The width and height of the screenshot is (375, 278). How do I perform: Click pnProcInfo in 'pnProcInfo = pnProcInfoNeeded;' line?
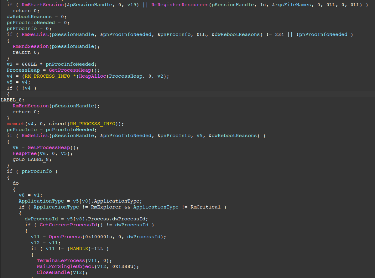pos(22,130)
